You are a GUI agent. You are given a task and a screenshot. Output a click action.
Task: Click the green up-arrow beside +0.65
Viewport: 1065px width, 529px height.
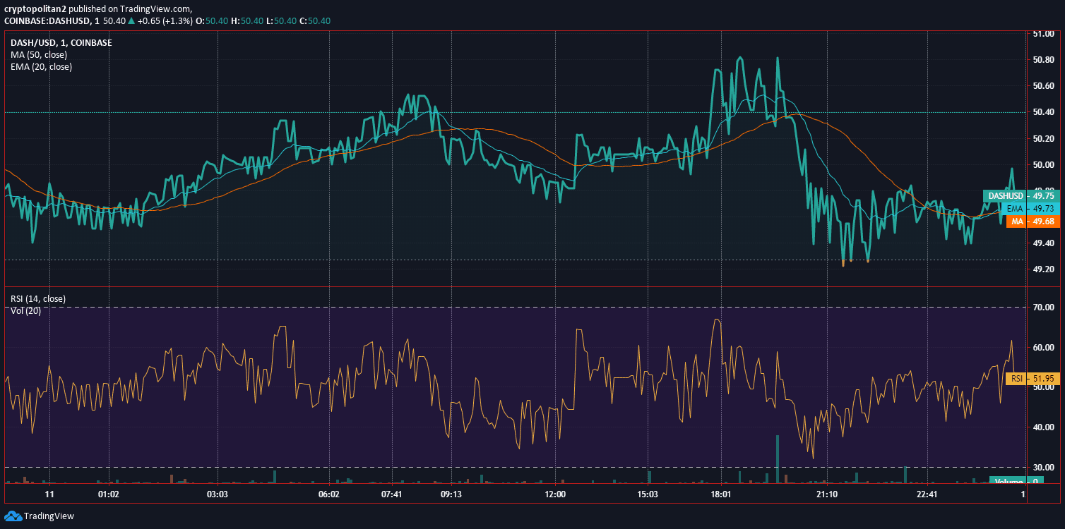click(x=132, y=20)
